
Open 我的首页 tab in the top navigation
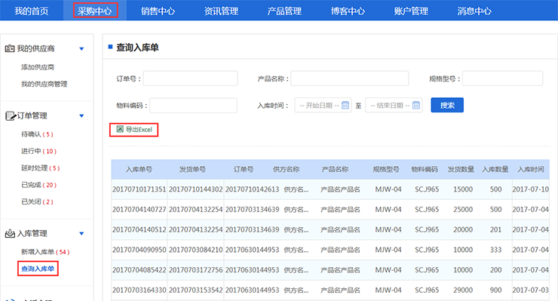point(32,11)
